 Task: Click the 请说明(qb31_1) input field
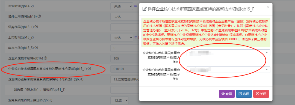(125, 90)
